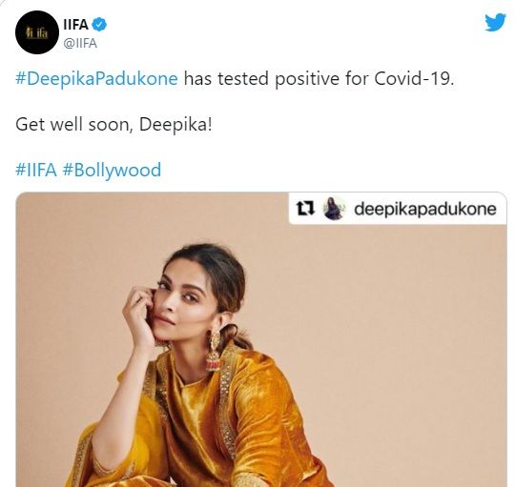
Task: Open the @IIFA handle
Action: [x=80, y=43]
